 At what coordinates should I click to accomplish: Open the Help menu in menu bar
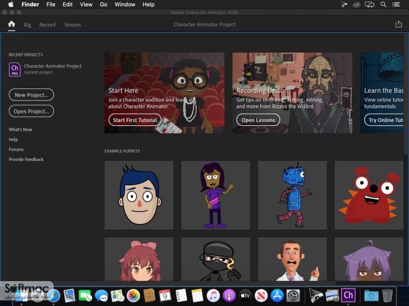[148, 5]
